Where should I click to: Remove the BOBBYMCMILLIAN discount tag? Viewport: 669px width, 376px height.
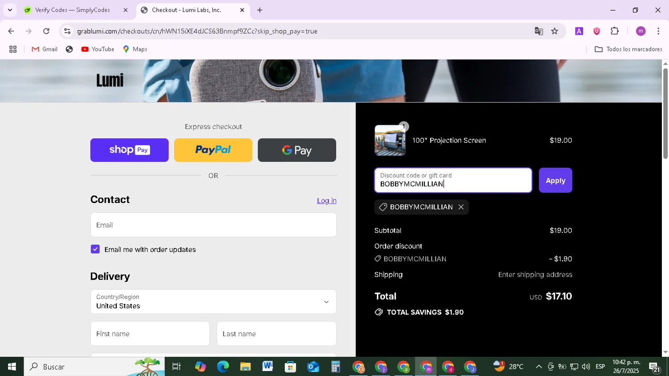461,207
